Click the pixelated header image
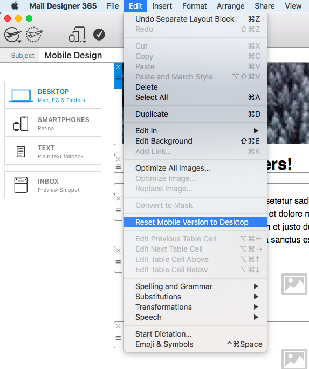This screenshot has width=309, height=369. [x=288, y=103]
